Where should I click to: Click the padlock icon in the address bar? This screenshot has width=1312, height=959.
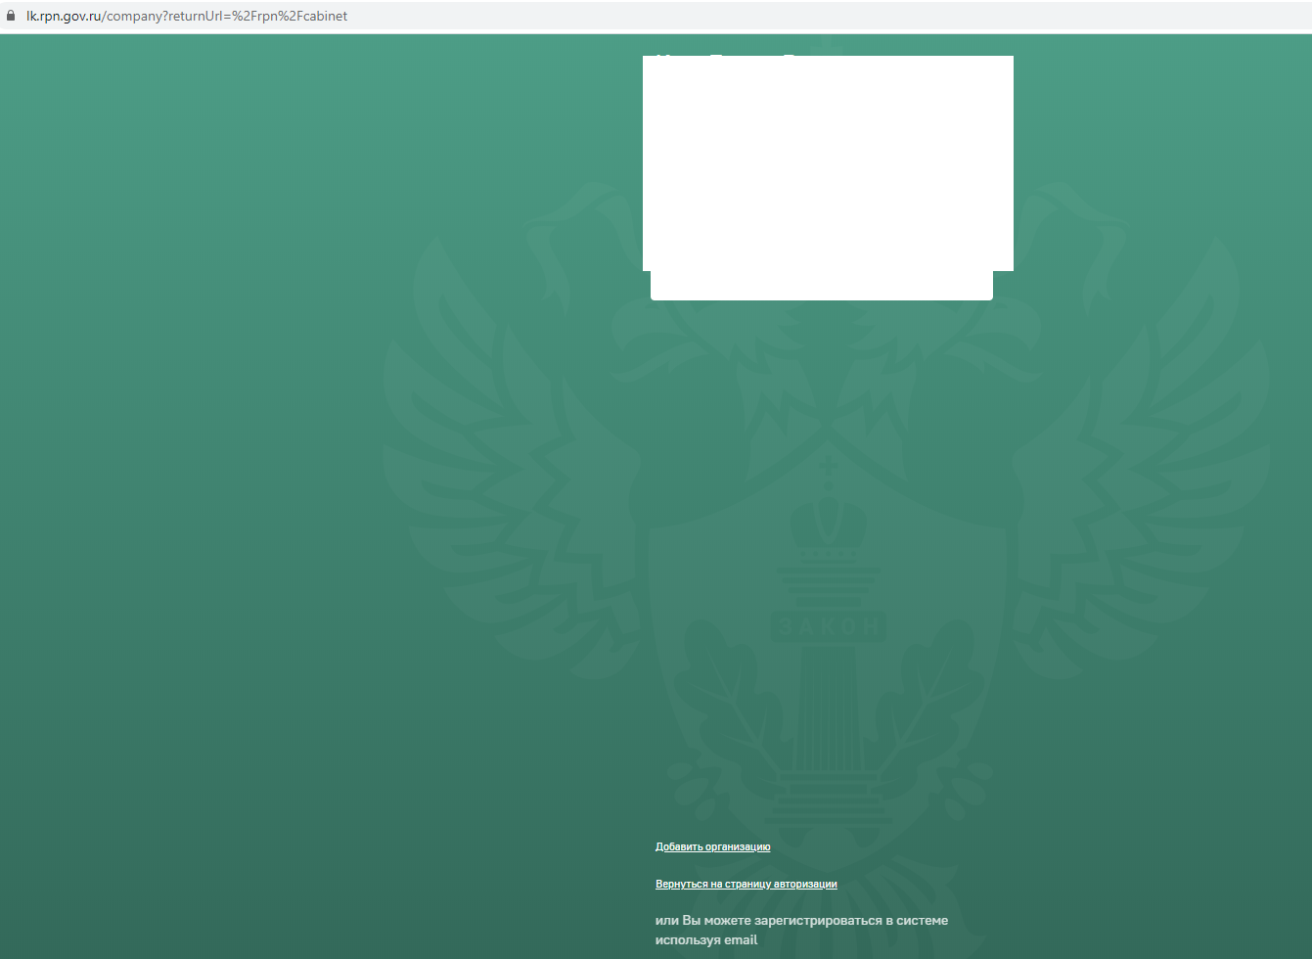12,16
